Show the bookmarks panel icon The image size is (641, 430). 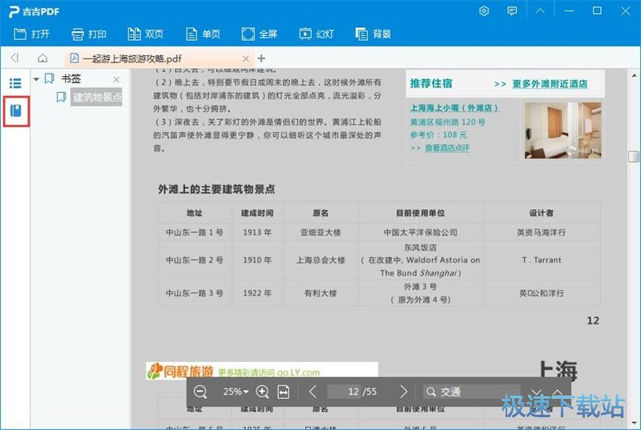click(x=16, y=111)
